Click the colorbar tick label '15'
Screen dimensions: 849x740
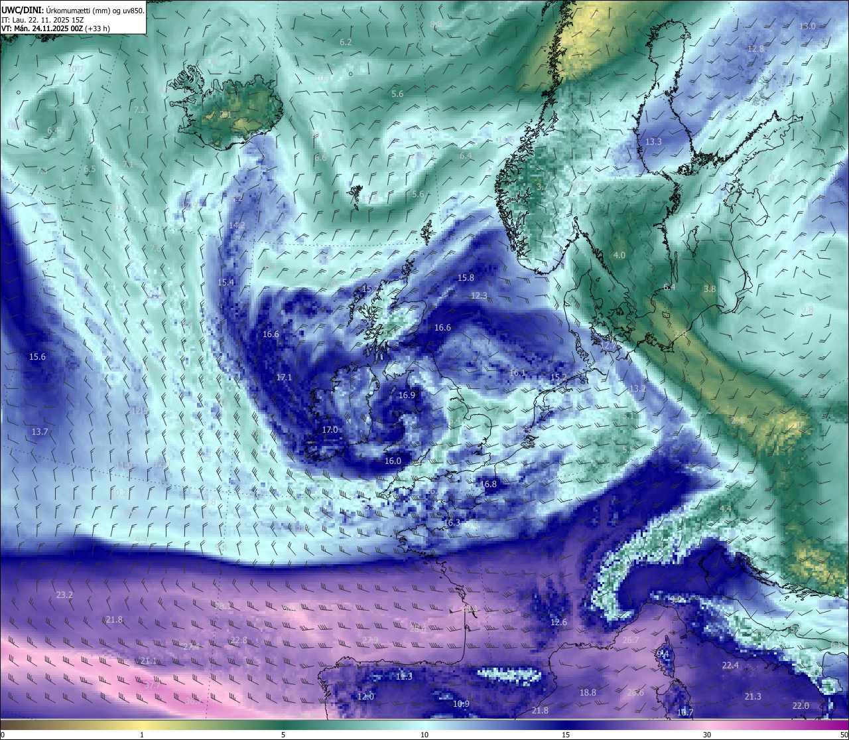tap(565, 735)
